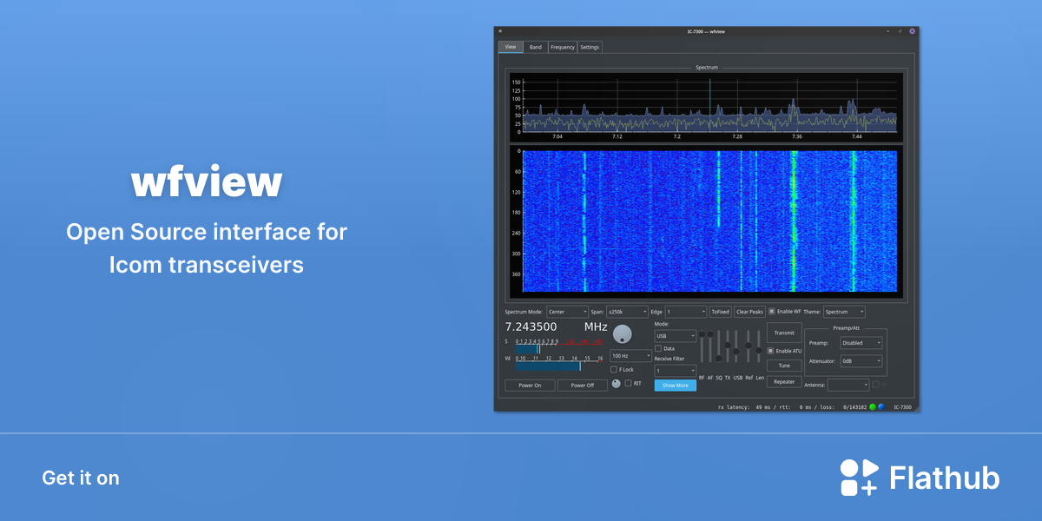Screen dimensions: 1042x521
Task: Click the Tune button
Action: pyautogui.click(x=784, y=366)
